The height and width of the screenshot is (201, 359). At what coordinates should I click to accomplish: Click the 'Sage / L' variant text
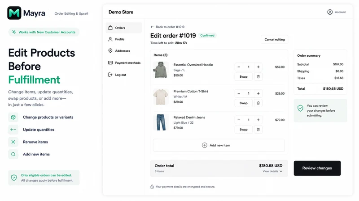tap(179, 70)
